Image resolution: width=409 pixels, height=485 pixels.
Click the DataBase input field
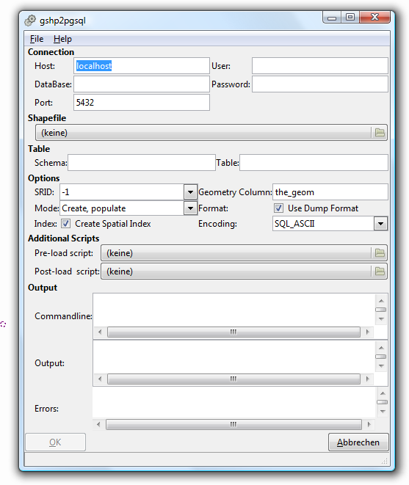pos(142,84)
